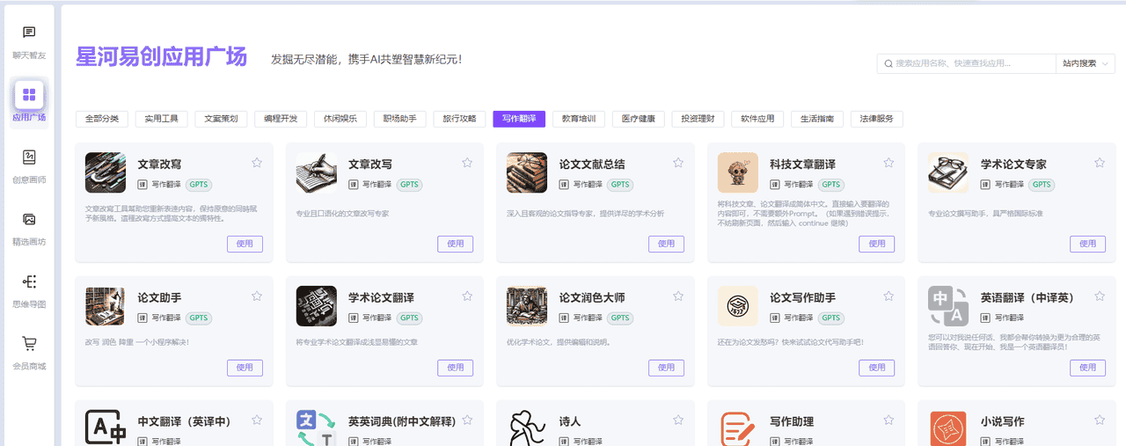Go to 精选画坊 gallery in the sidebar

coord(29,228)
